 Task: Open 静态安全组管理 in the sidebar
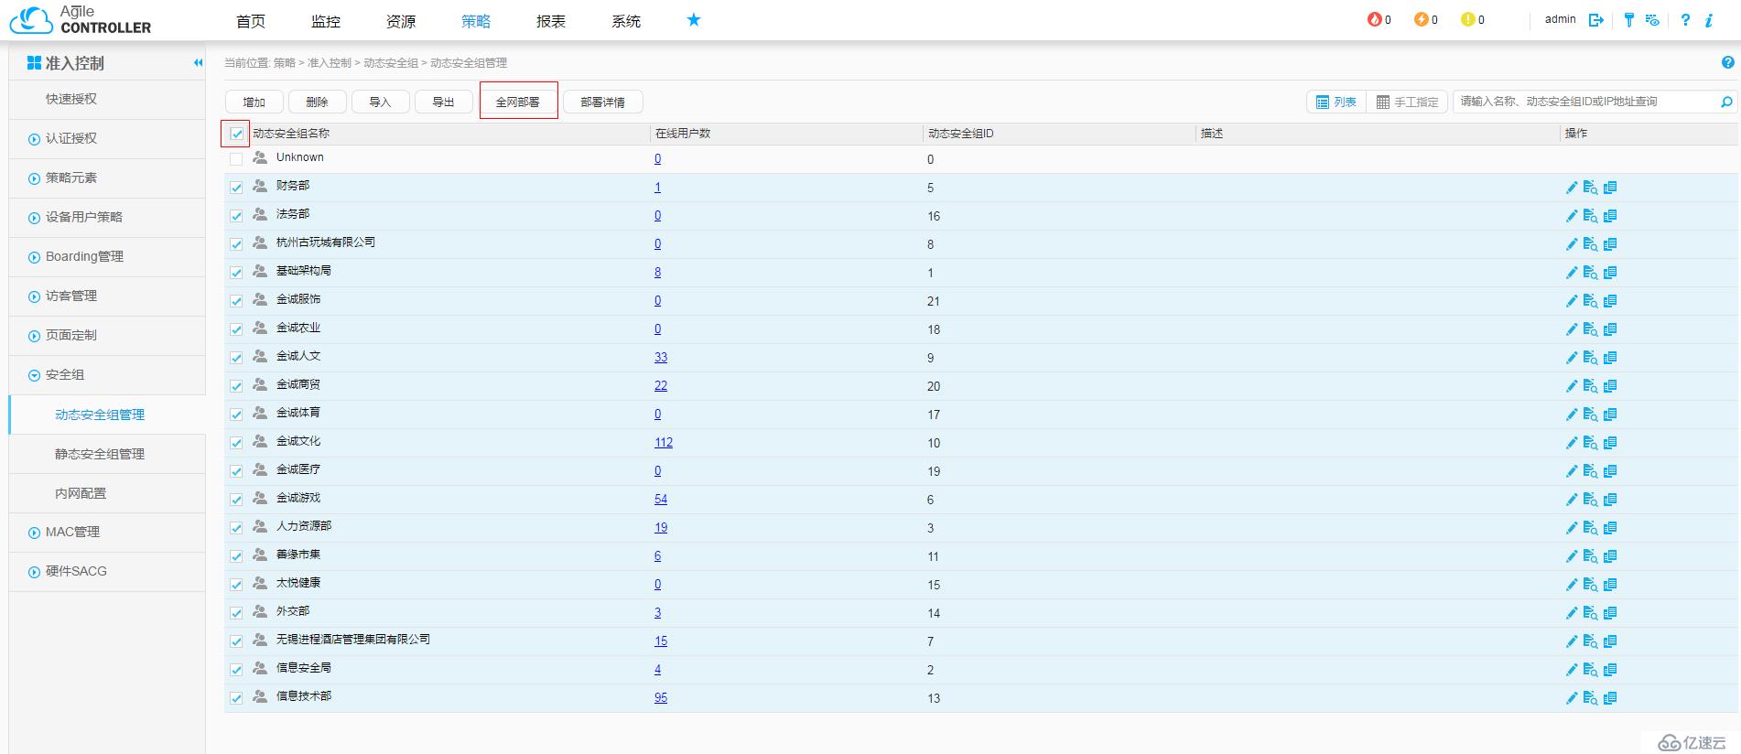100,454
